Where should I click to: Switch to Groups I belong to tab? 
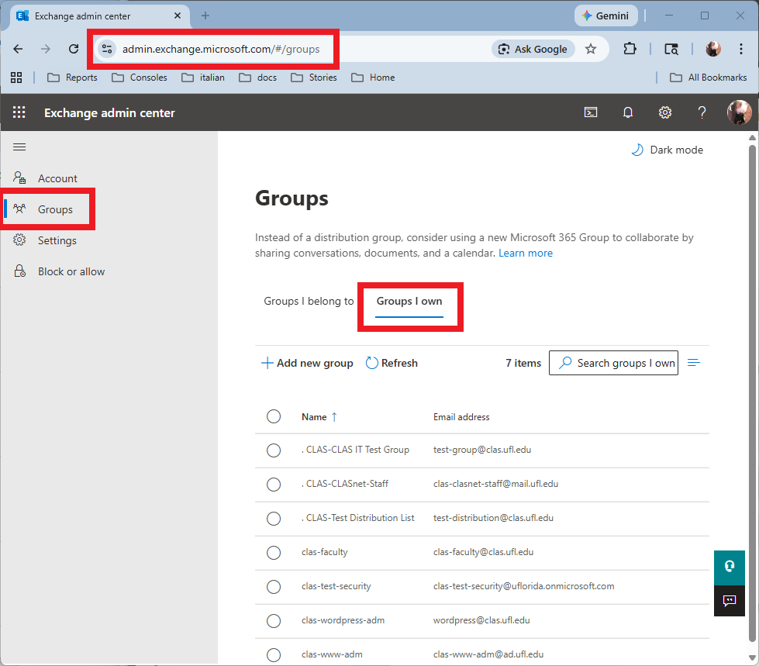point(309,301)
